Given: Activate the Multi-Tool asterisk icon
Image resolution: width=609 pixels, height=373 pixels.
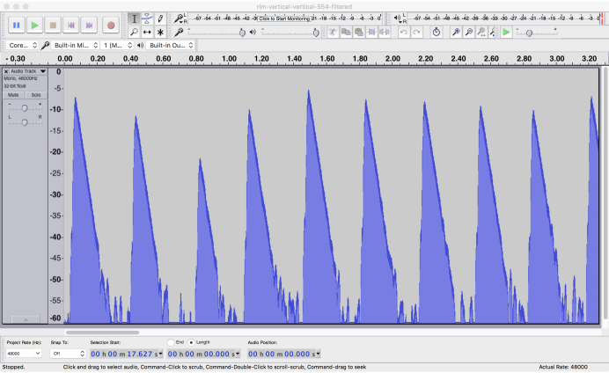Looking at the screenshot, I should (160, 32).
